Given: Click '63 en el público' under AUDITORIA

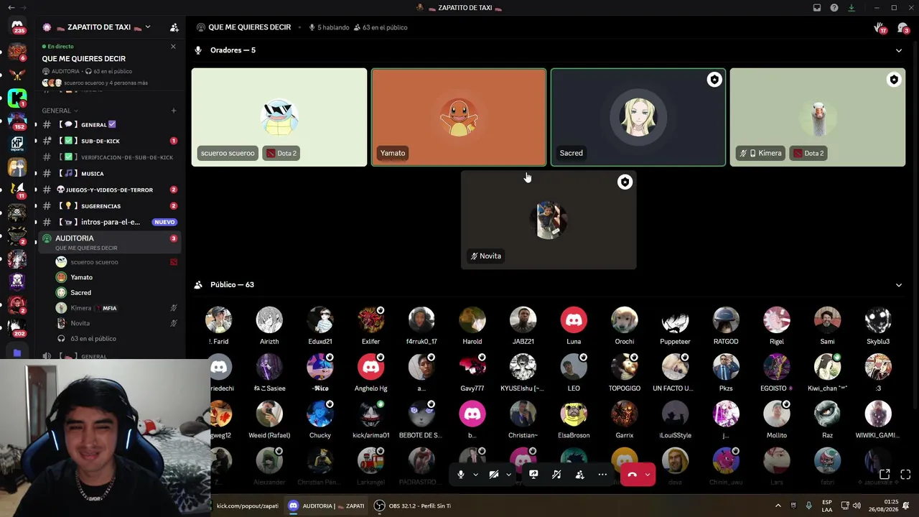Looking at the screenshot, I should pyautogui.click(x=93, y=339).
